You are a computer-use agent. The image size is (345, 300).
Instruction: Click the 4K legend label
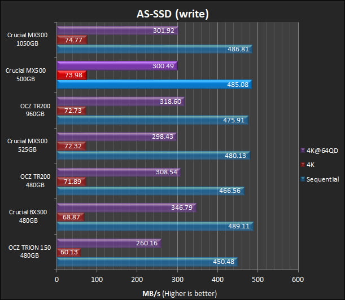(311, 165)
